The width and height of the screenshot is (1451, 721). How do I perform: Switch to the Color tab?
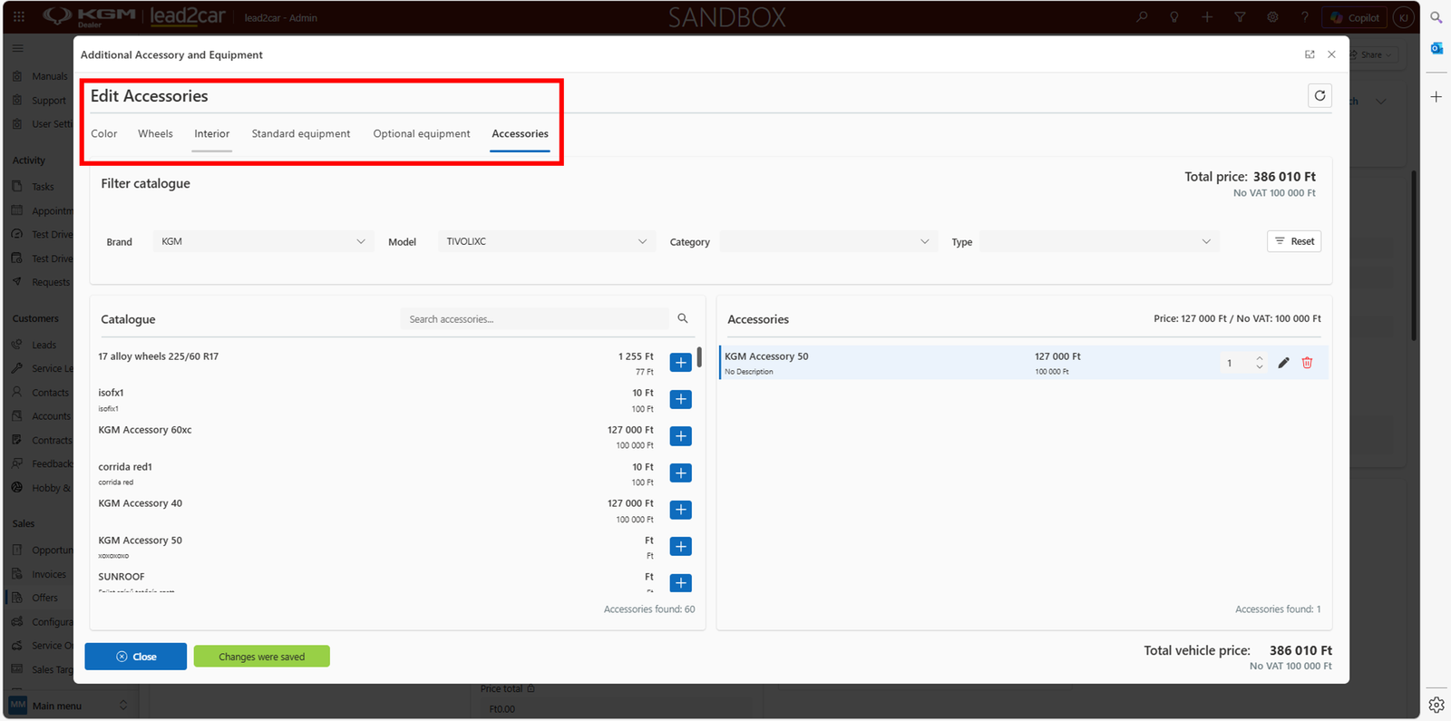pyautogui.click(x=104, y=133)
